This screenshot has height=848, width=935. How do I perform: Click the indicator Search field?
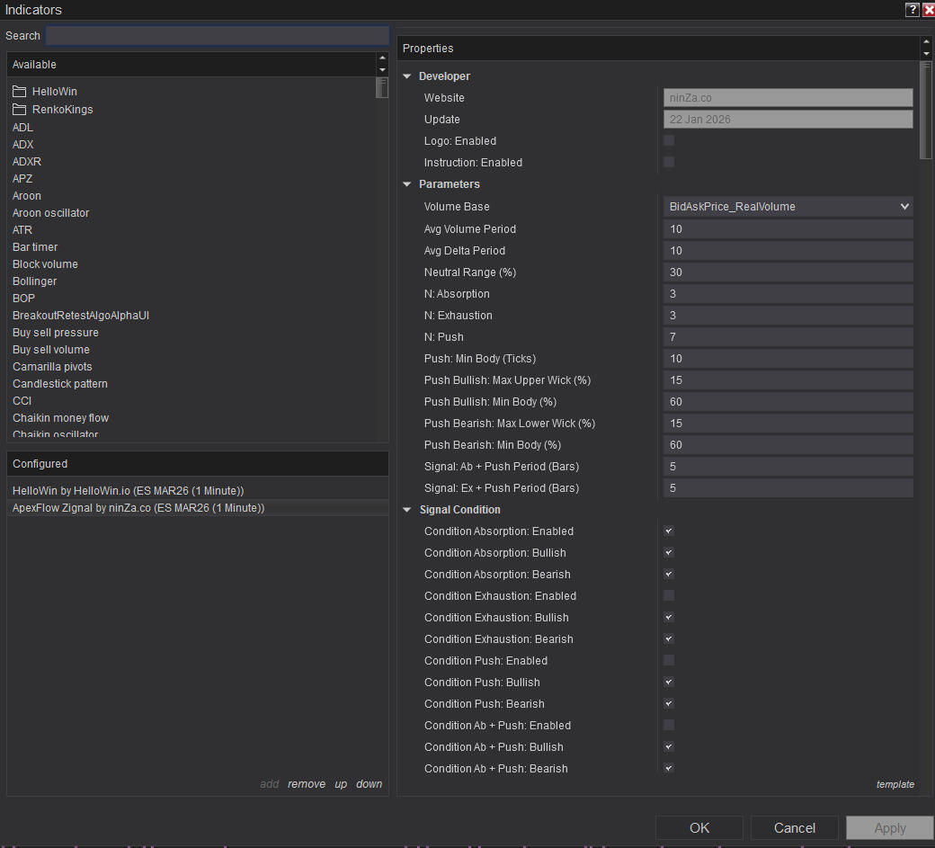[x=217, y=36]
